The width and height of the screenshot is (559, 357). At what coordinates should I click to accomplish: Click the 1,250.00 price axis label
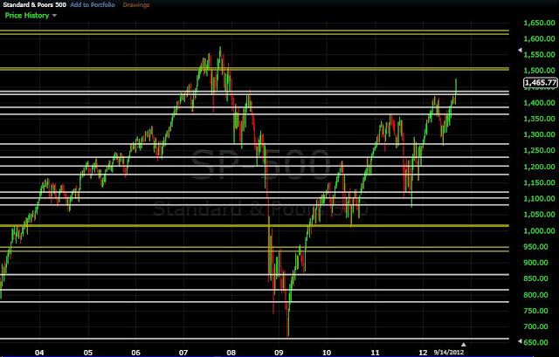540,150
